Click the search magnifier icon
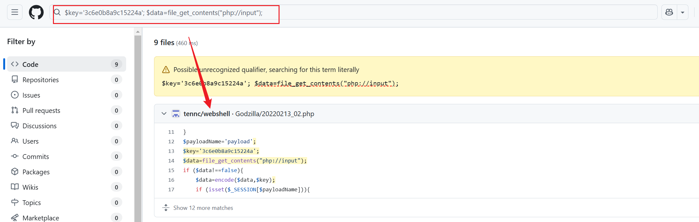Viewport: 699px width, 222px height. tap(57, 12)
